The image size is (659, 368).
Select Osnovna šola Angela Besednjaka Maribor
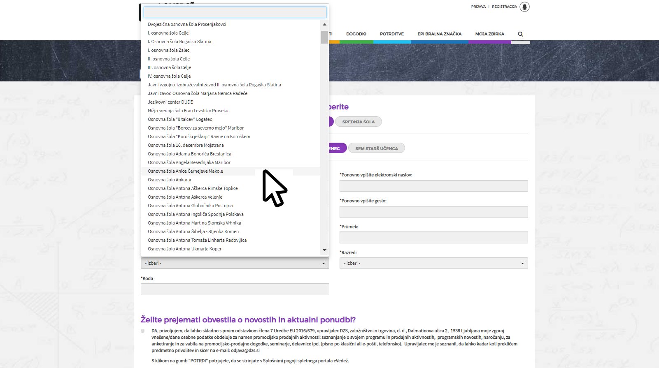[x=231, y=162]
